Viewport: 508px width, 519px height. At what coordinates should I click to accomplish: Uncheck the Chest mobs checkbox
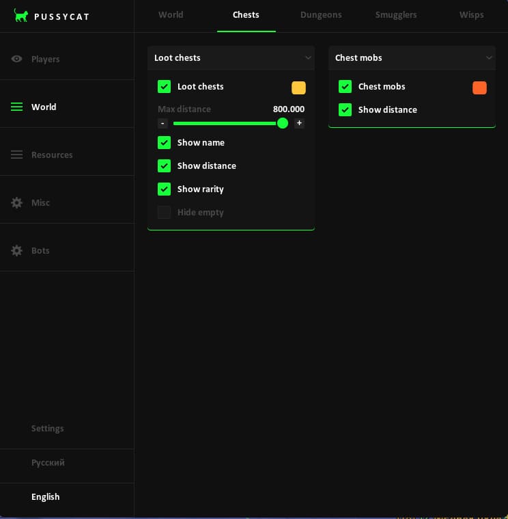tap(345, 87)
